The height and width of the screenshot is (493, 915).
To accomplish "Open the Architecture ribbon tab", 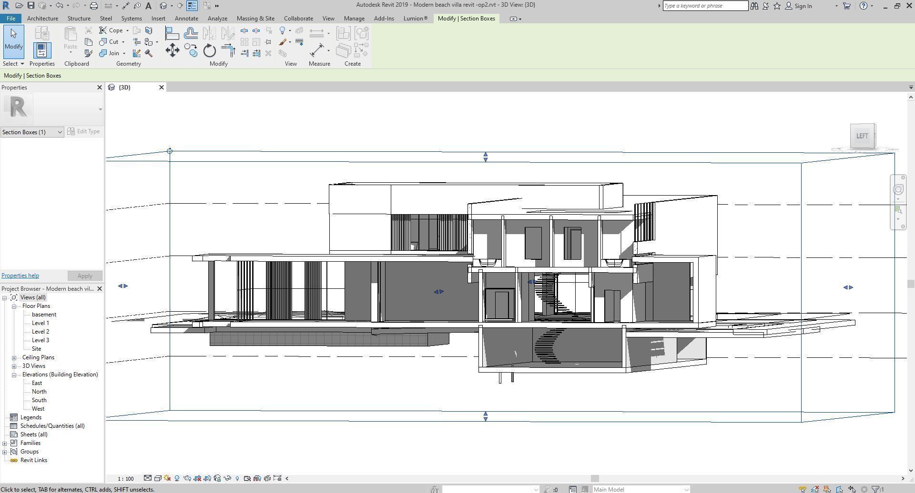I will [42, 19].
